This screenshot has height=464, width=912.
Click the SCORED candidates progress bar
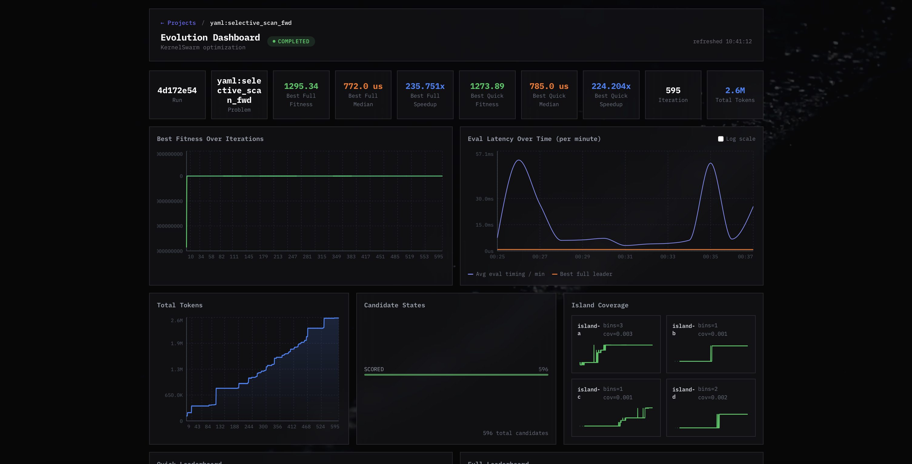[456, 374]
